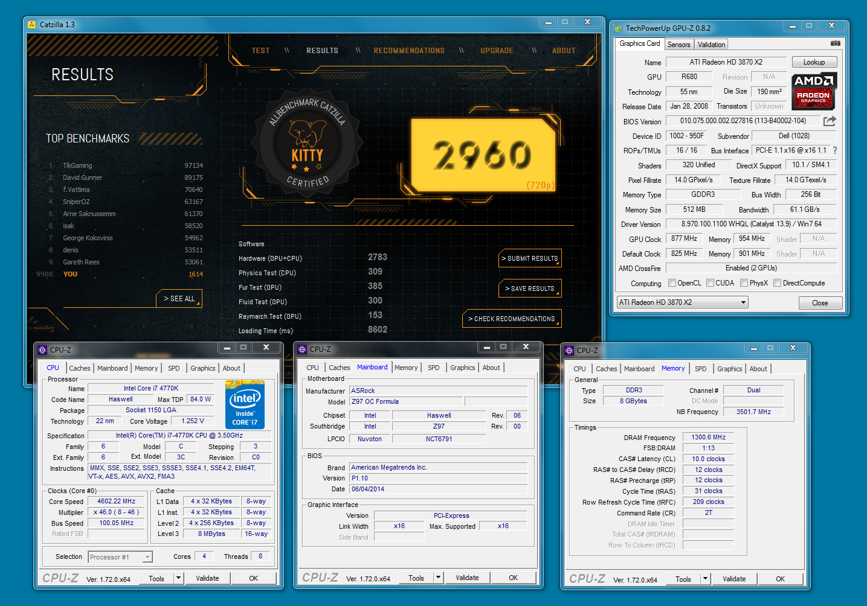
Task: Click the GPU-Z screenshot camera icon
Action: pos(835,43)
